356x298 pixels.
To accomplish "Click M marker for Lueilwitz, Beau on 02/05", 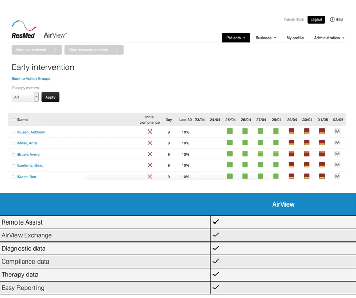I will (337, 165).
